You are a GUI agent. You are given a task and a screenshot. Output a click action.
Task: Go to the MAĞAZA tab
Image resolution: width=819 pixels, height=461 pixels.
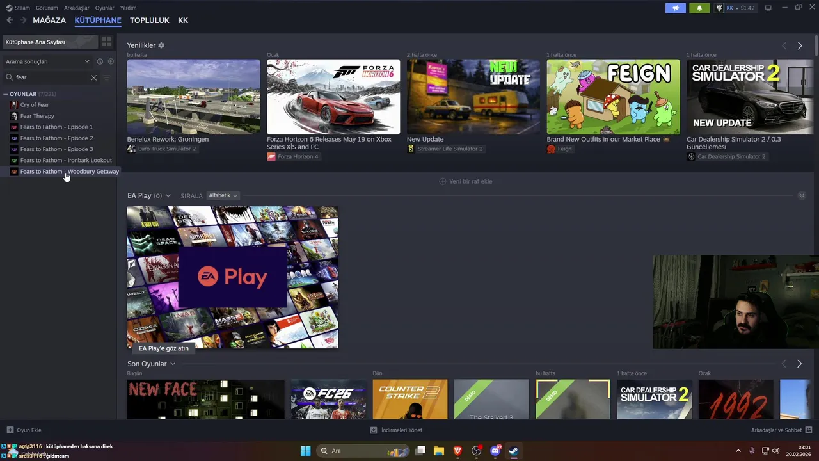coord(49,20)
